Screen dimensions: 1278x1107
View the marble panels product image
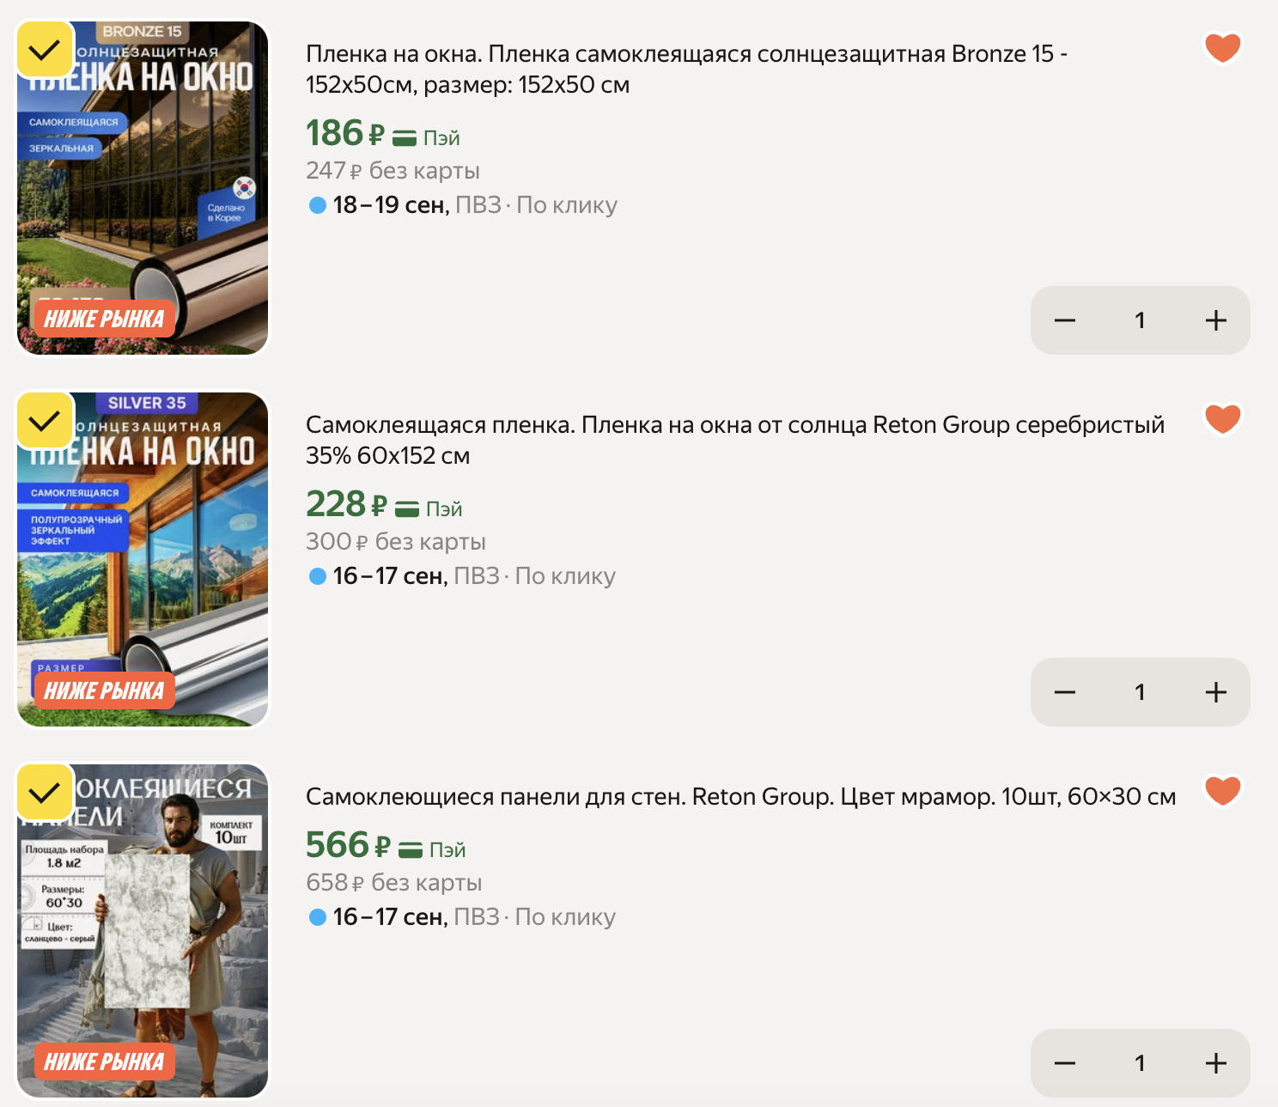(143, 930)
